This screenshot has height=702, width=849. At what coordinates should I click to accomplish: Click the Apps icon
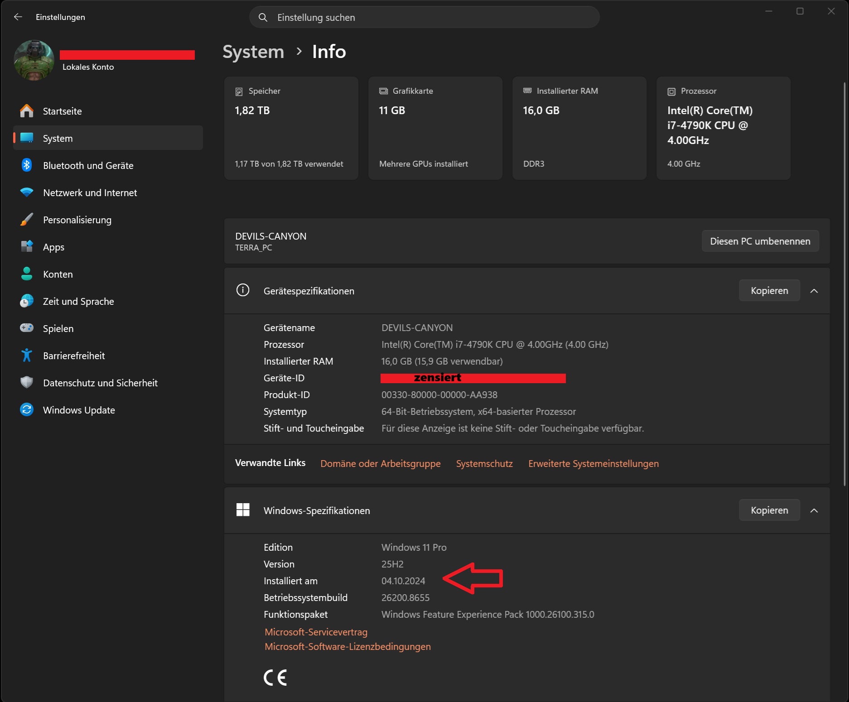point(27,247)
